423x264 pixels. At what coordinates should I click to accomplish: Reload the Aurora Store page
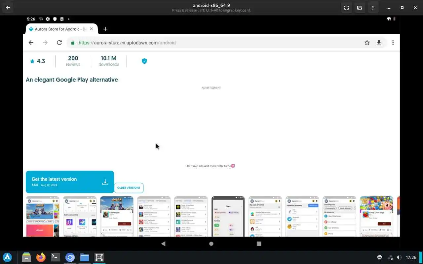click(x=59, y=43)
